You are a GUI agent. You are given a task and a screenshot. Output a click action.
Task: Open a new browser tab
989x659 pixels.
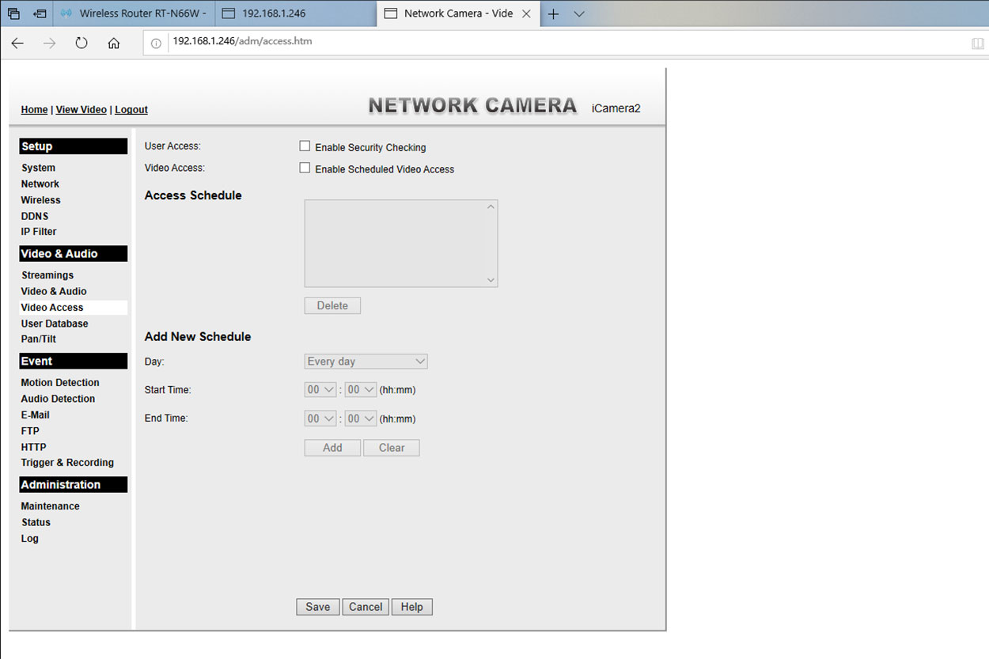coord(554,13)
